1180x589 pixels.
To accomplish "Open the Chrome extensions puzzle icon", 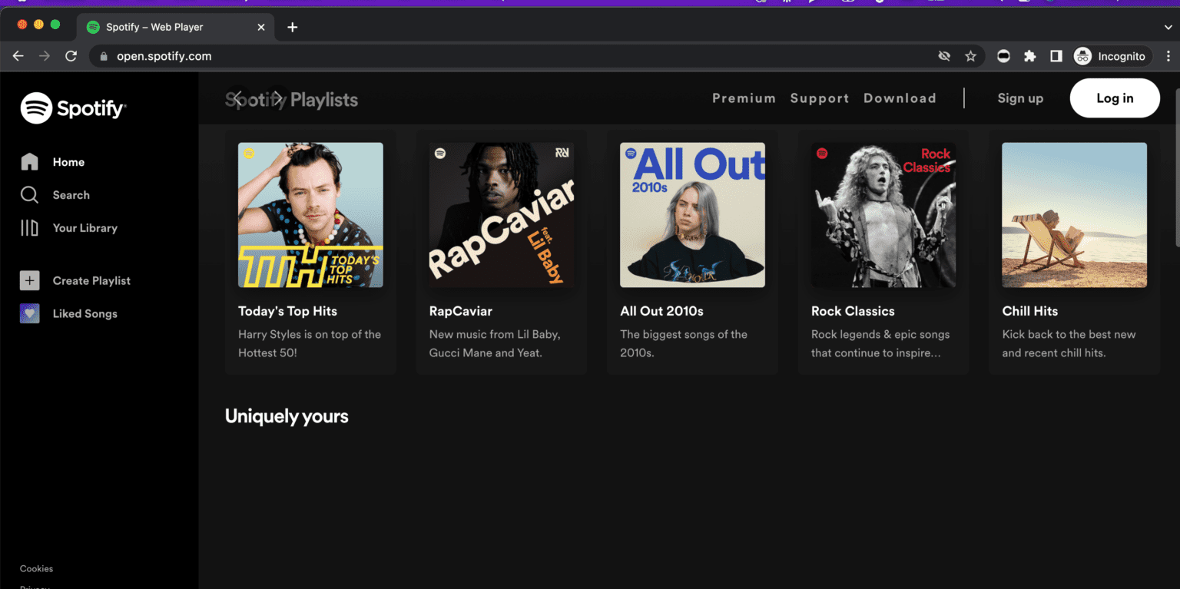I will point(1029,55).
